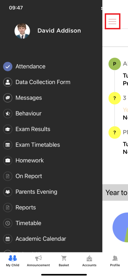Open the Messages speech bubble icon
The height and width of the screenshot is (278, 128).
8,98
